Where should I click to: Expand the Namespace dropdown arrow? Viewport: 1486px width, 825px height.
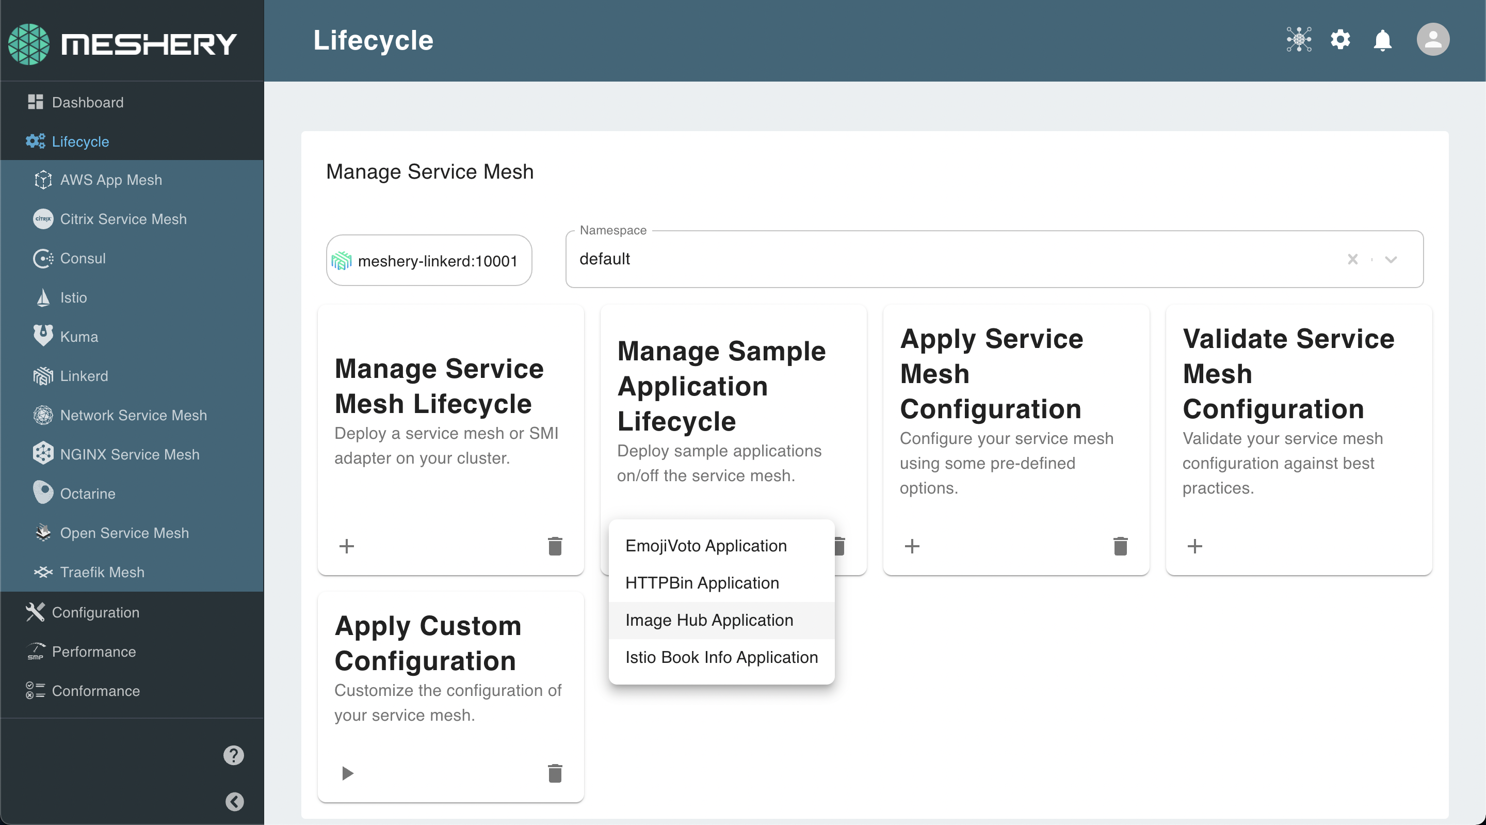(1391, 259)
